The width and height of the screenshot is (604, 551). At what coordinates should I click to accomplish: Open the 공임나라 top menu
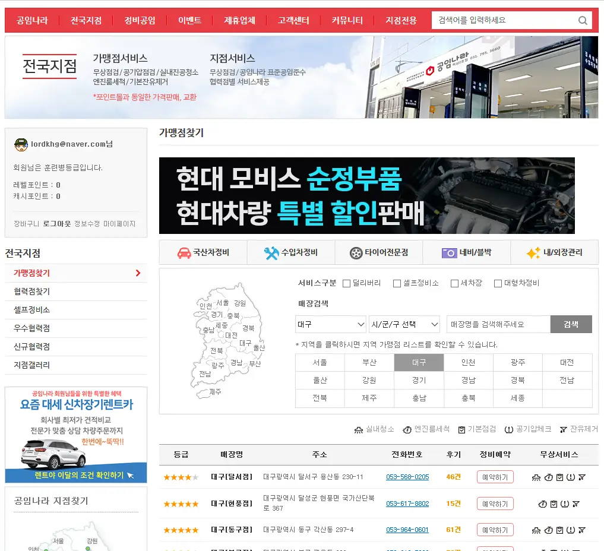coord(32,20)
